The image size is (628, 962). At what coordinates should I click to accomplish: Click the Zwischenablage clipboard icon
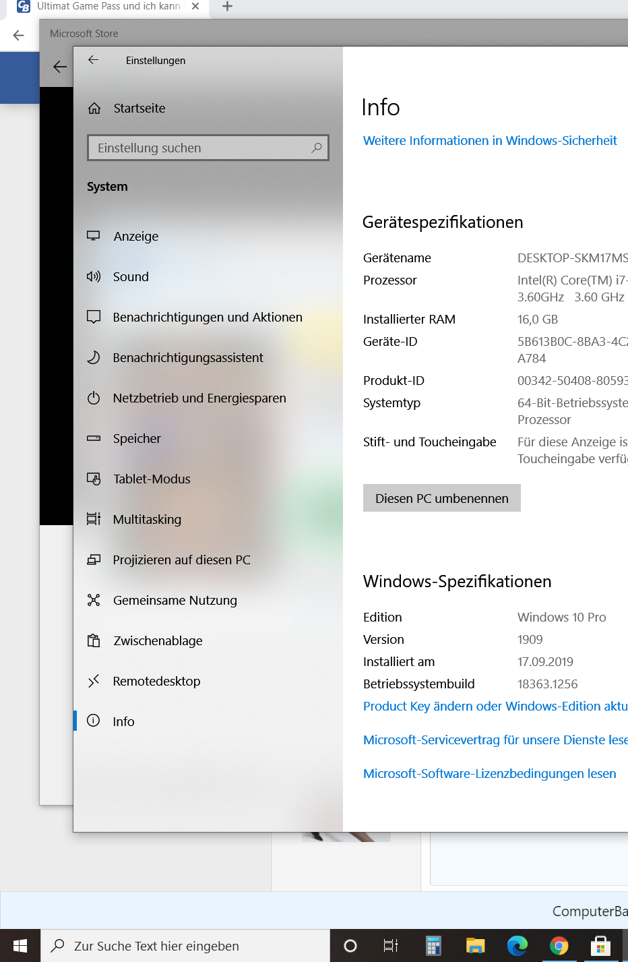pos(94,640)
